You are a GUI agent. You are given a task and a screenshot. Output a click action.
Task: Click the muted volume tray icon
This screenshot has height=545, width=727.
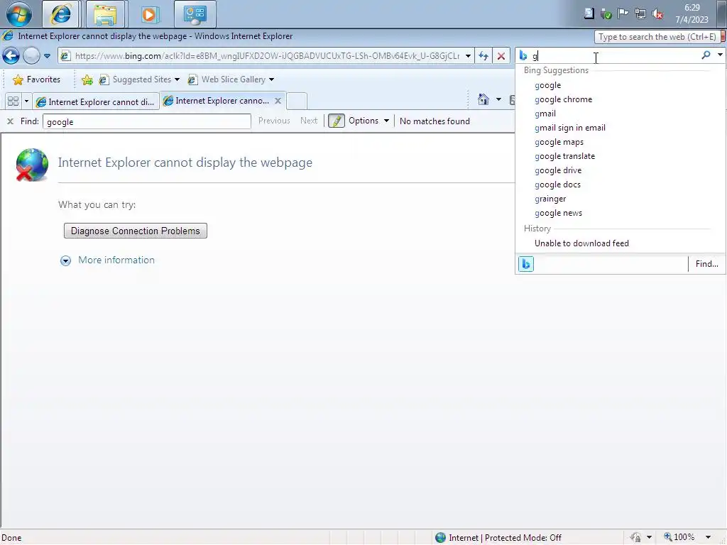point(657,14)
